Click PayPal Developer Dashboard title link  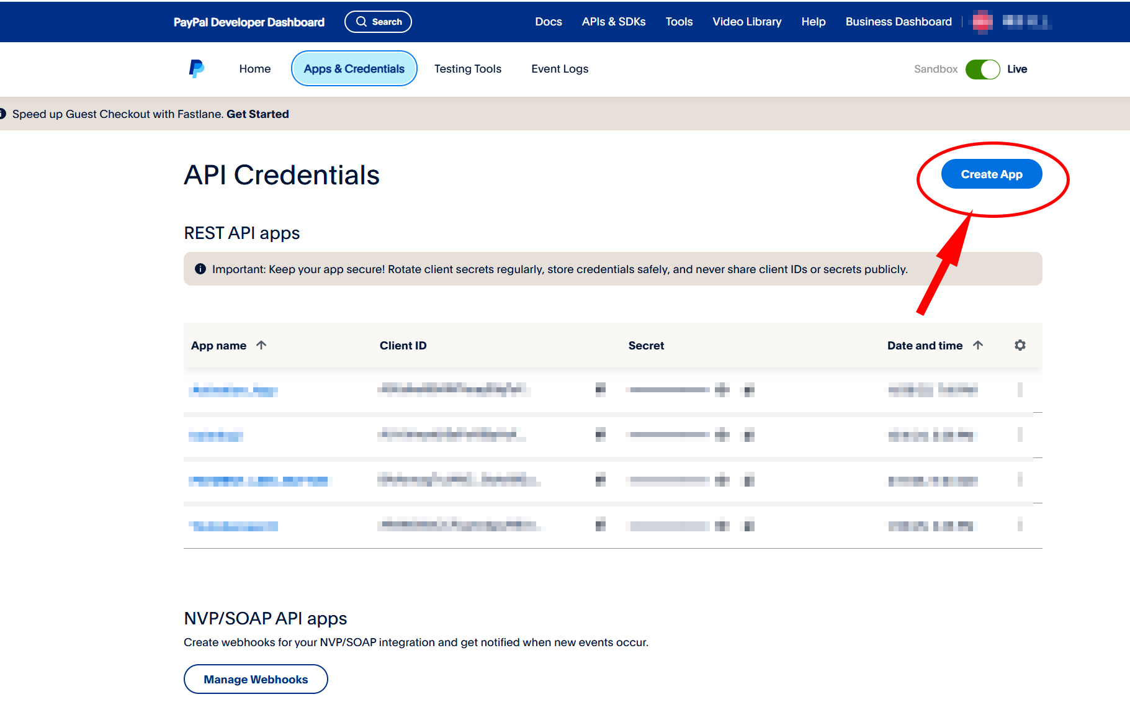[x=249, y=22]
